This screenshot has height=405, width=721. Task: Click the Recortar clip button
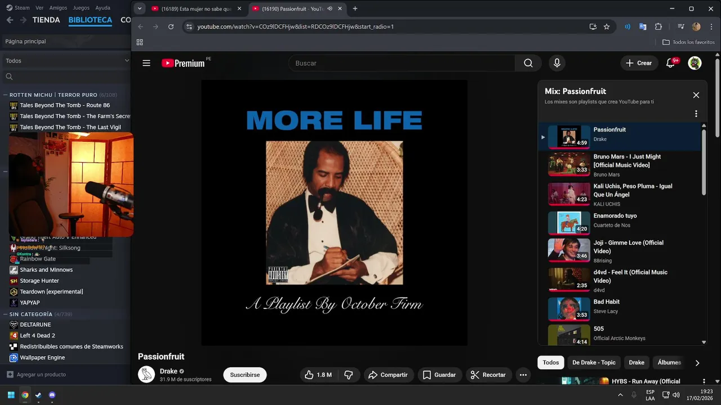(x=488, y=375)
